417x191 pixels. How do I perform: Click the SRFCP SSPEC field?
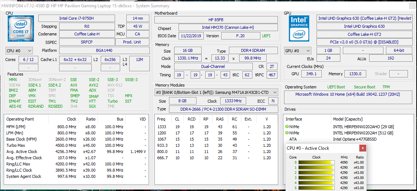tap(87, 42)
